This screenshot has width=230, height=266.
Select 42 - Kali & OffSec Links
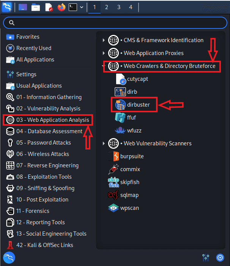click(x=39, y=245)
